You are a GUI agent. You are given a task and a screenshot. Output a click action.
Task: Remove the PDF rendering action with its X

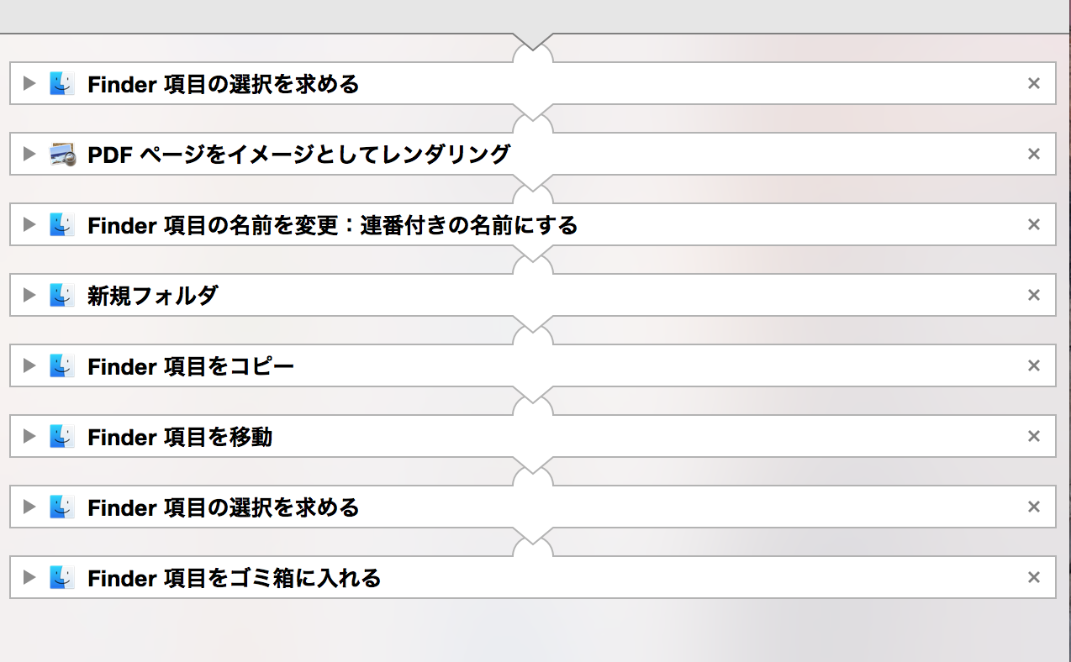pyautogui.click(x=1034, y=154)
